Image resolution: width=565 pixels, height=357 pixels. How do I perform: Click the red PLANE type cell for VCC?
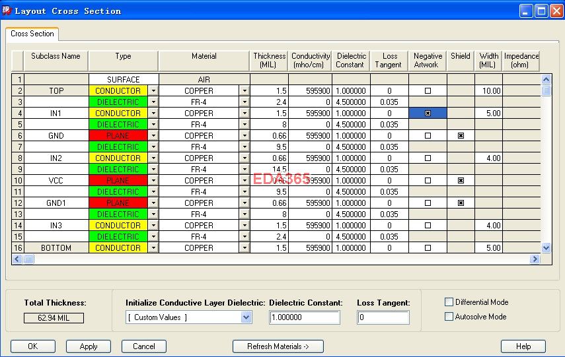point(118,180)
